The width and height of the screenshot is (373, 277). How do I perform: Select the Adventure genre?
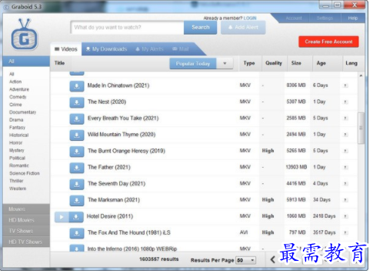(19, 89)
